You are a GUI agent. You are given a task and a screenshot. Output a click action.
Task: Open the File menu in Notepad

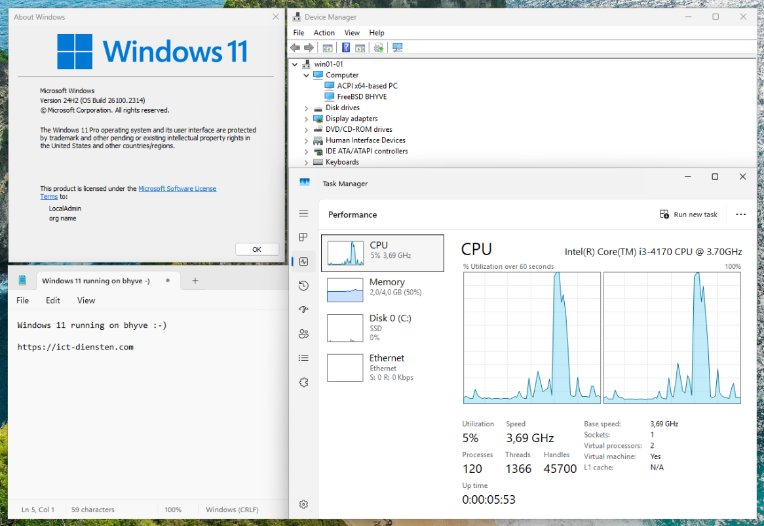(22, 300)
